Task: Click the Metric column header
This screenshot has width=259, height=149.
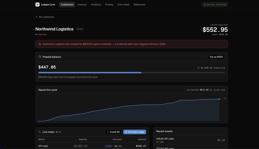Action: (x=41, y=139)
